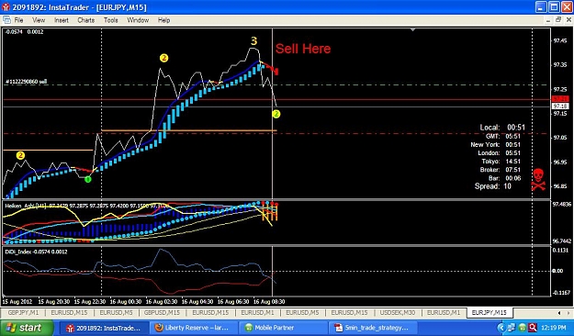
Task: Click the Local: 00:51 time readout
Action: (502, 128)
